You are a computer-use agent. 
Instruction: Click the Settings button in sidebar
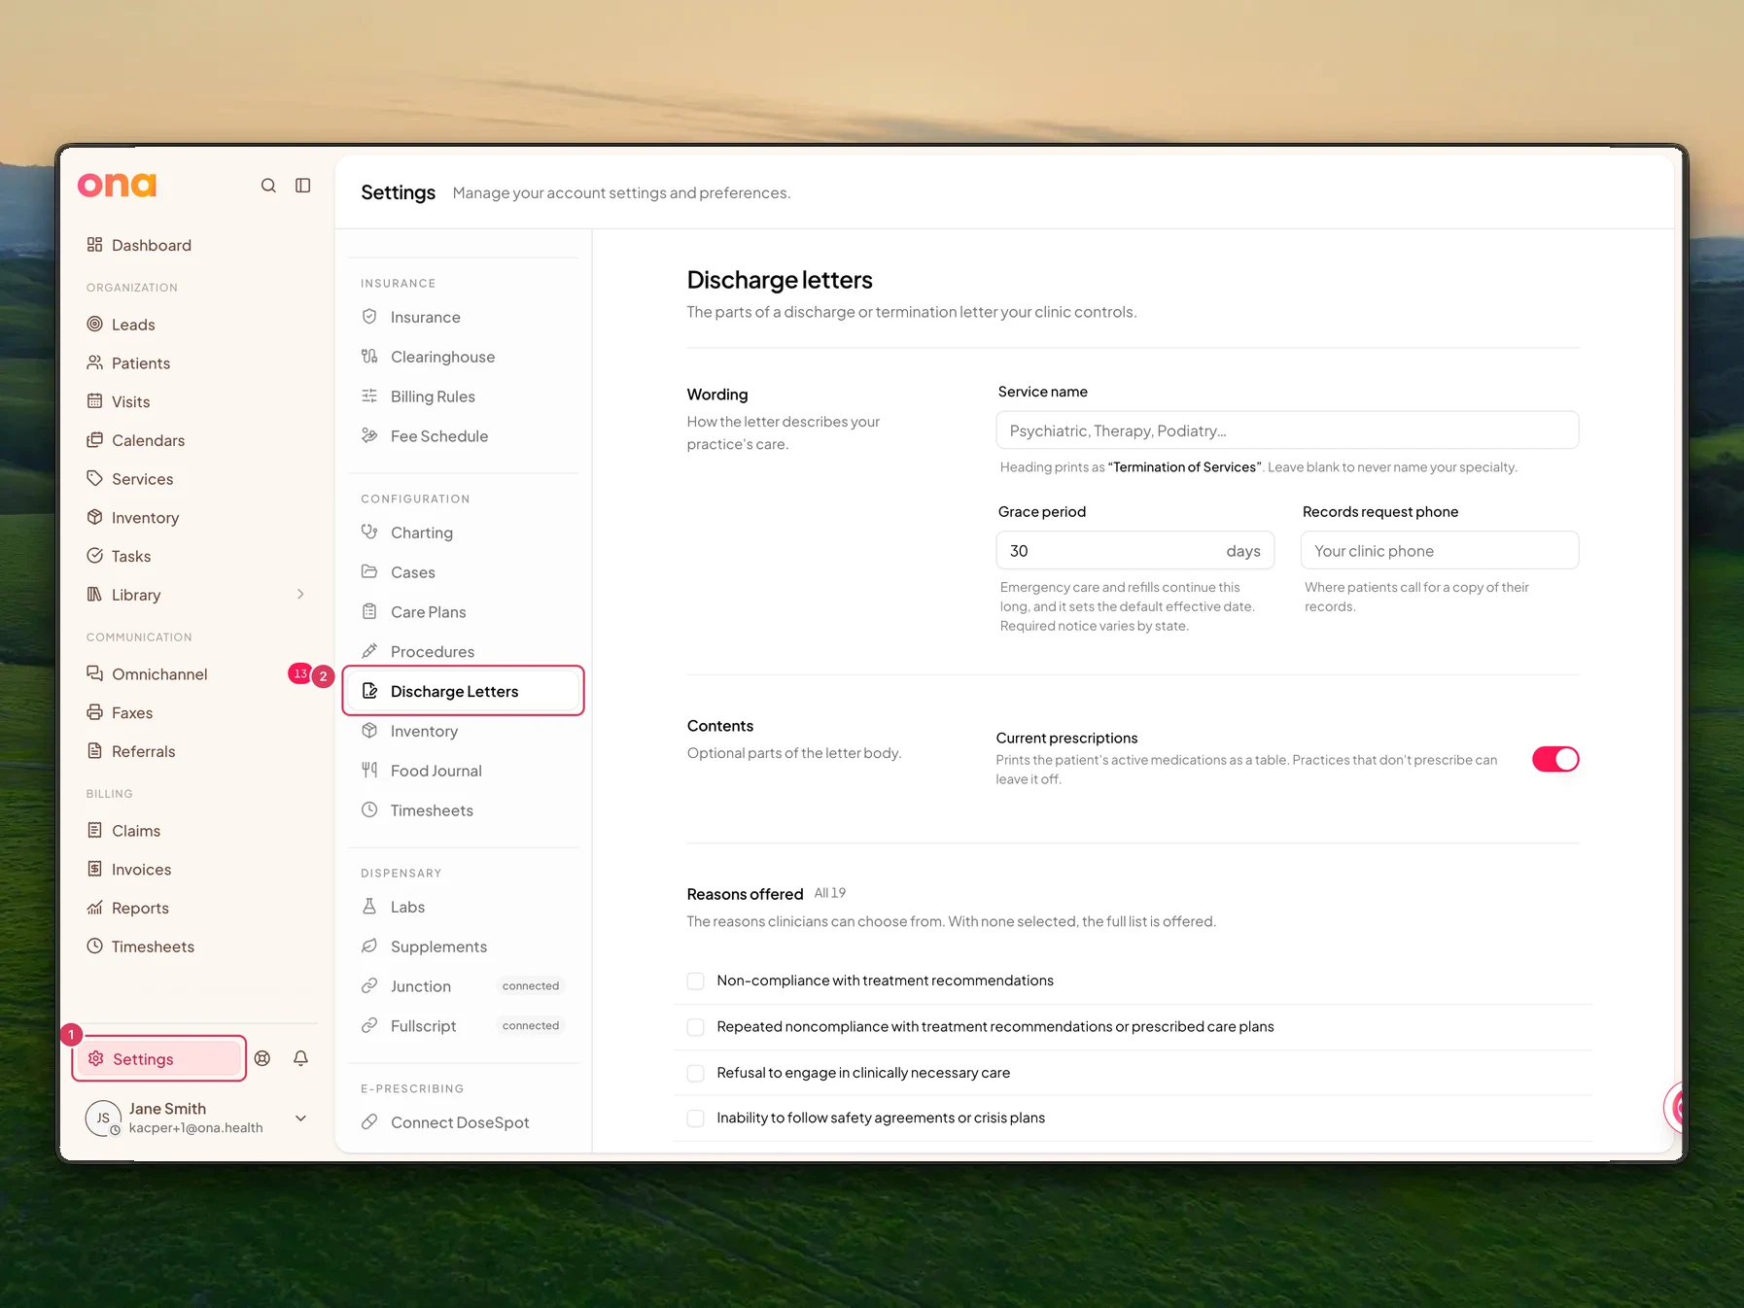tap(160, 1059)
